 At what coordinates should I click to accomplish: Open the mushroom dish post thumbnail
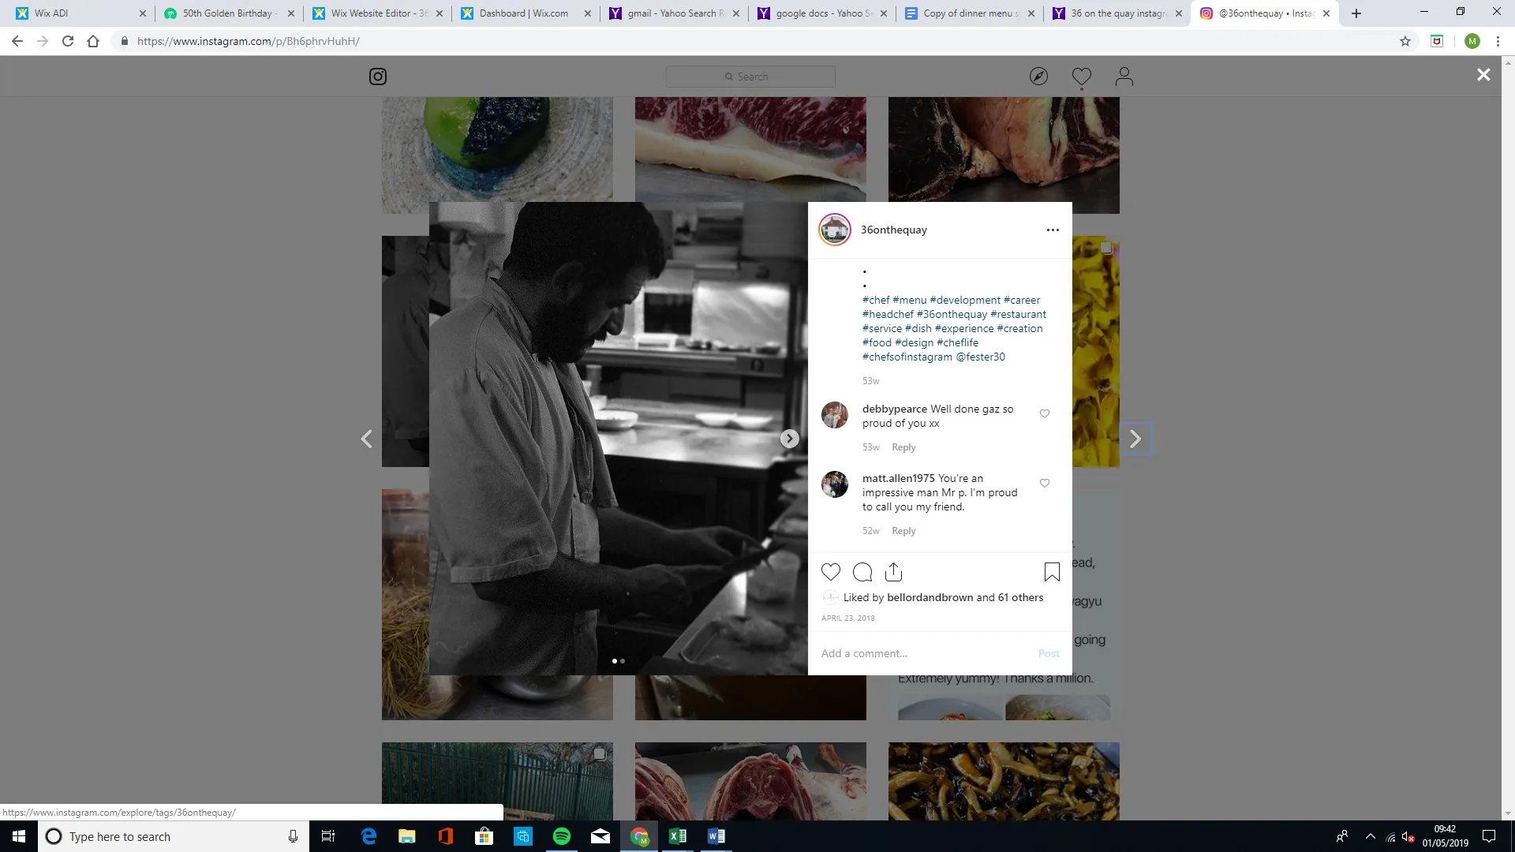(x=1004, y=781)
